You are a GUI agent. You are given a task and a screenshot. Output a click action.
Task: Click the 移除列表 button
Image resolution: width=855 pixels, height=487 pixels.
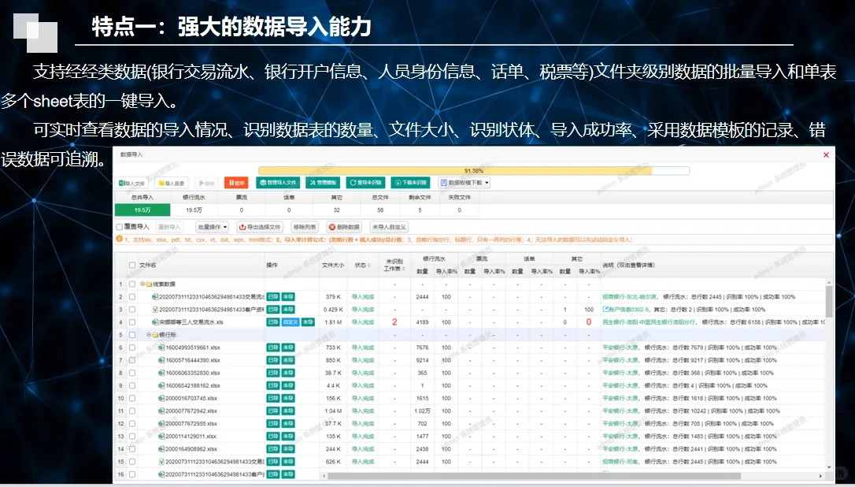[305, 227]
